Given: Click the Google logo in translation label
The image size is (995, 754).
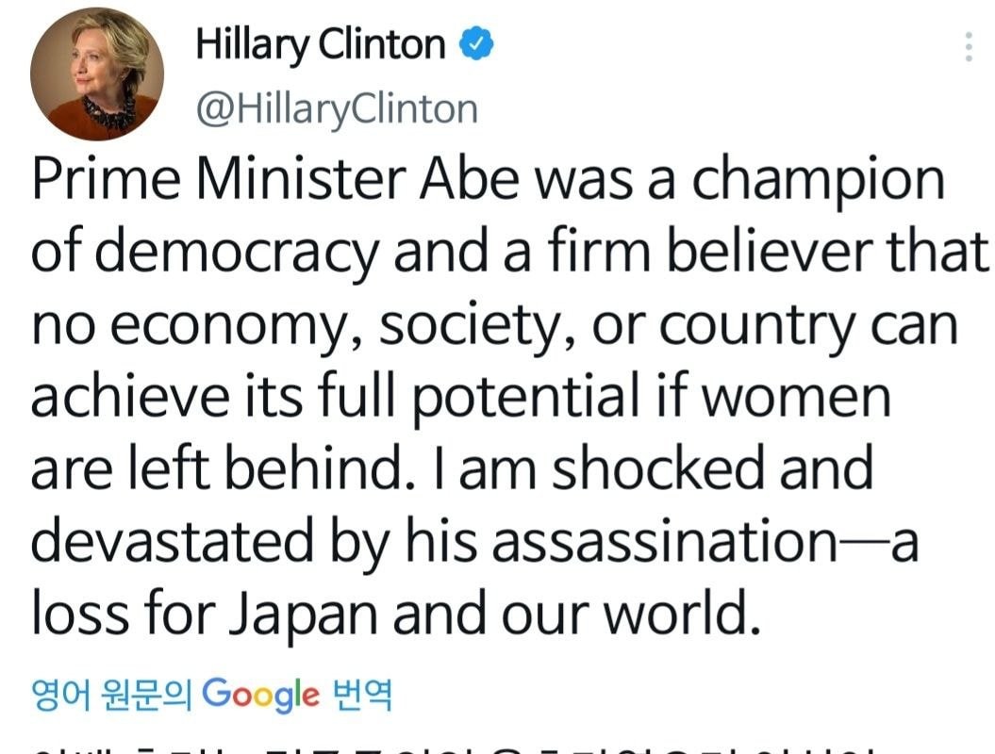Looking at the screenshot, I should (261, 696).
